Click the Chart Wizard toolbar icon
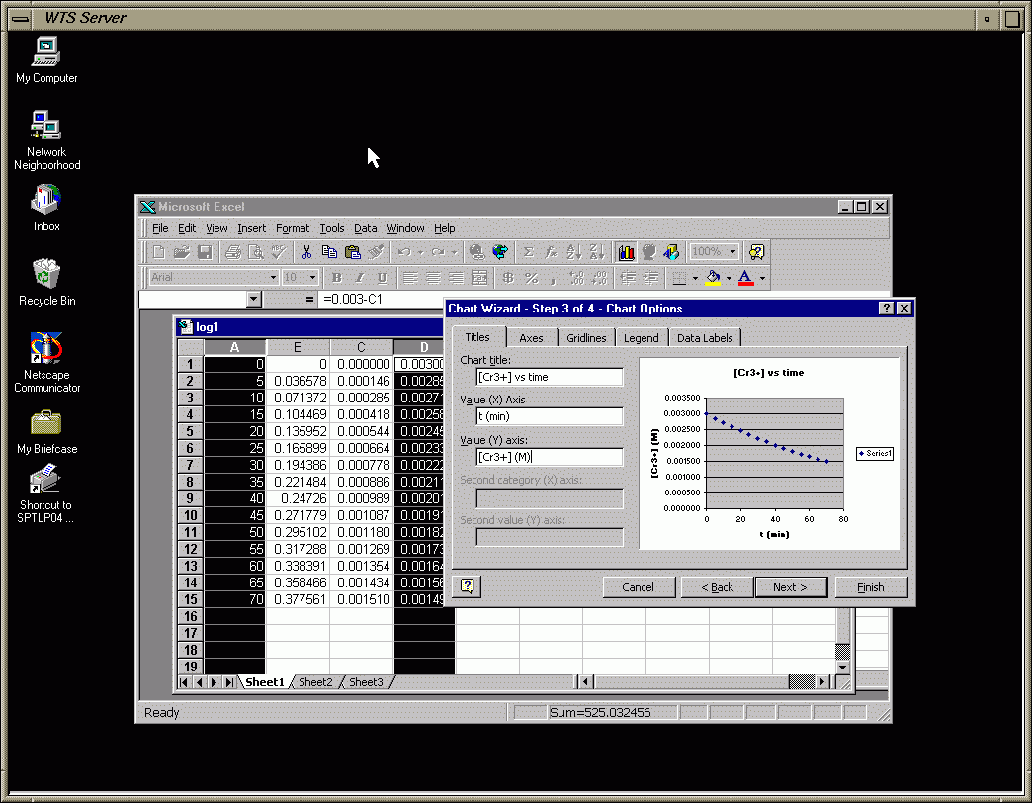 click(626, 252)
